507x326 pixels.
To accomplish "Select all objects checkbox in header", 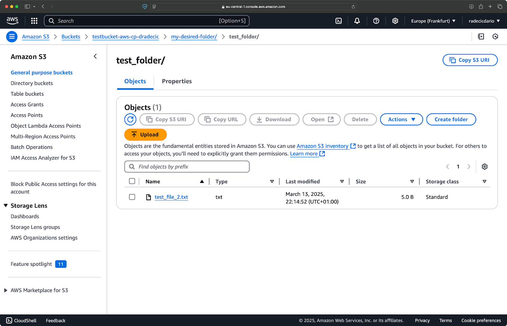I will (x=132, y=181).
